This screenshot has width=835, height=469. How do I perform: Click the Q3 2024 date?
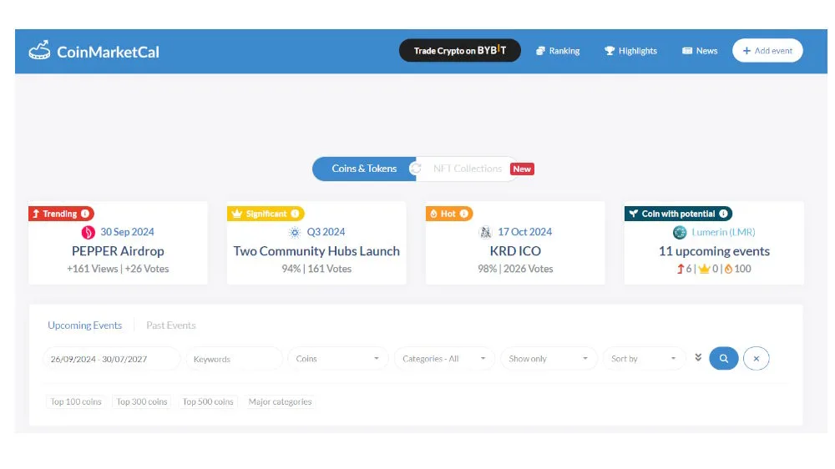pyautogui.click(x=326, y=232)
